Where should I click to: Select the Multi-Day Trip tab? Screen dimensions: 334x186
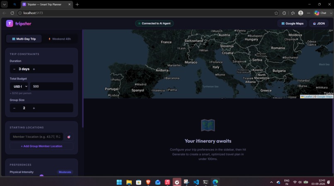[x=24, y=39]
